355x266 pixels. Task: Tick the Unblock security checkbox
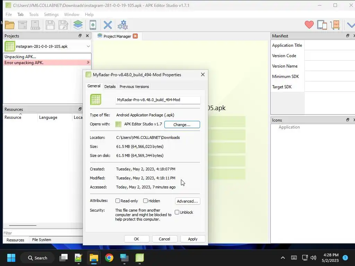point(177,212)
